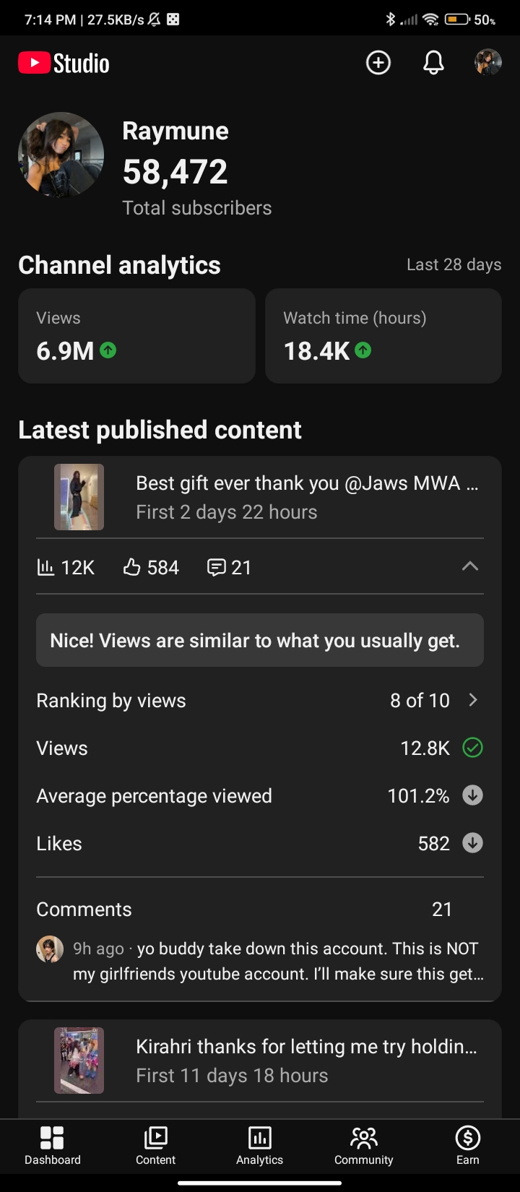
Task: Tap down arrow beside Likes 582
Action: pos(472,843)
